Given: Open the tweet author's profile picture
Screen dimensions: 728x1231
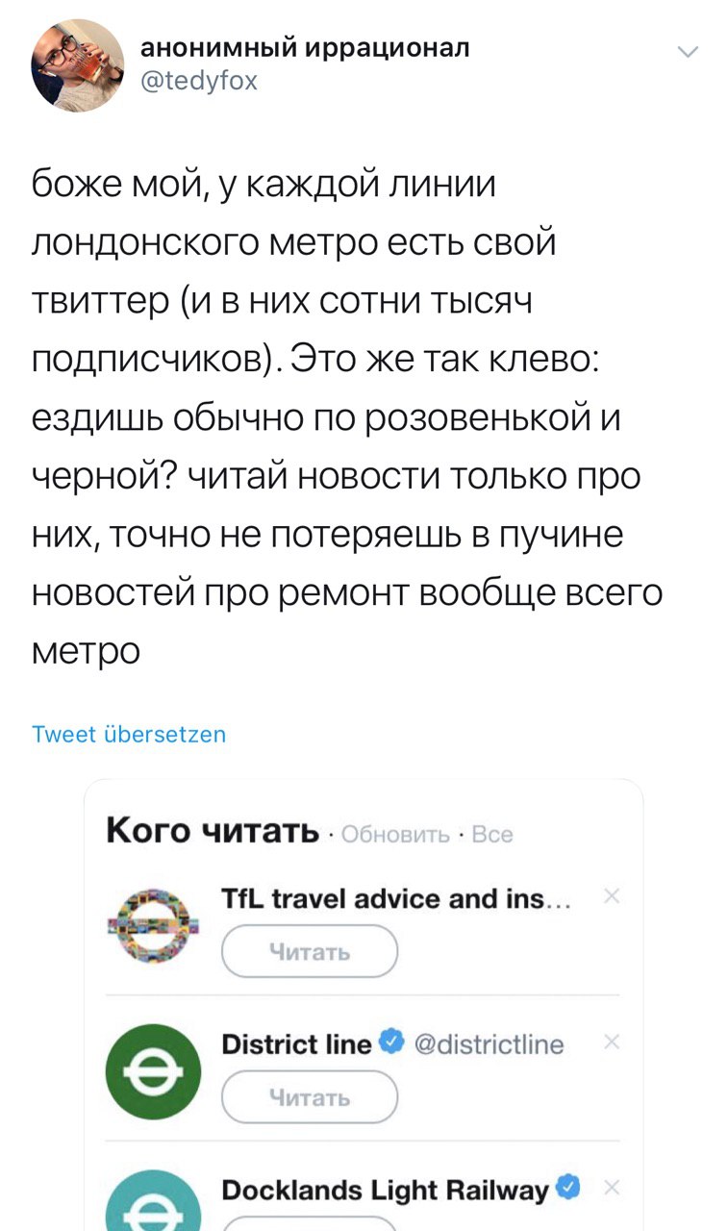Looking at the screenshot, I should (78, 64).
